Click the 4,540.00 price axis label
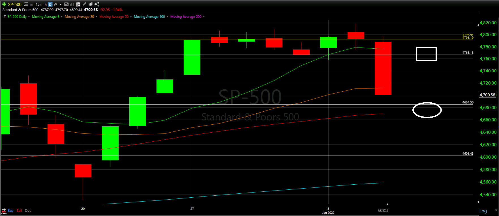499x216 pixels. pyautogui.click(x=488, y=195)
